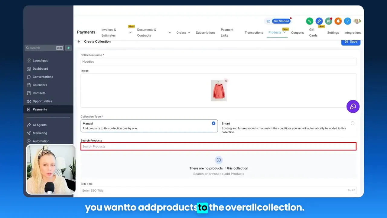Switch to the Transactions tab
This screenshot has width=387, height=218.
(x=254, y=33)
